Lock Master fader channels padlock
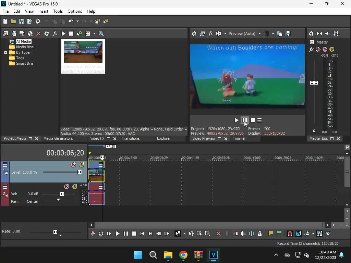This screenshot has height=263, width=351. [314, 131]
